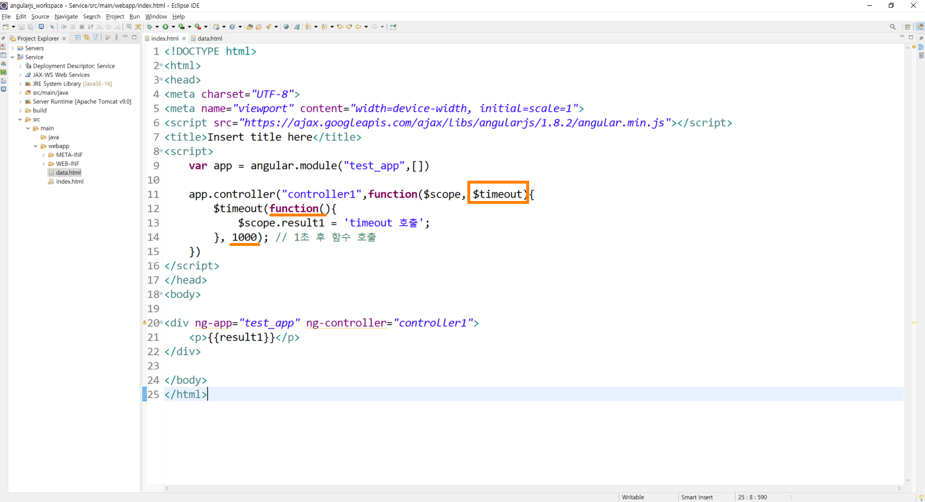This screenshot has width=925, height=502.
Task: Open the Project menu
Action: coord(115,16)
